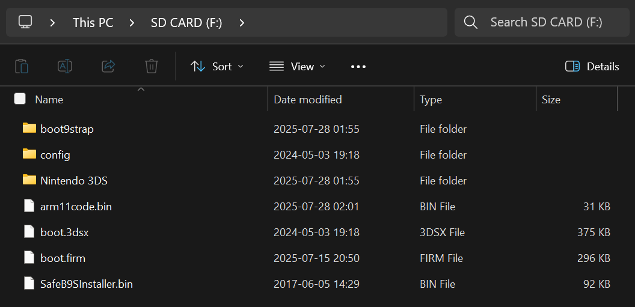This screenshot has height=307, width=635.
Task: Open the boot9strap folder icon
Action: [x=29, y=129]
